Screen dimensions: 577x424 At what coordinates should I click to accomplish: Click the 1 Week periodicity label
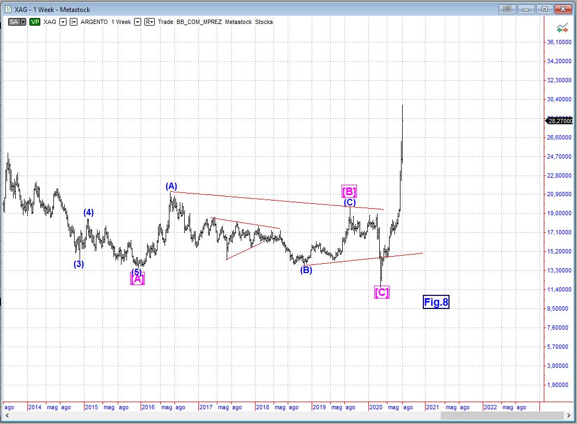coord(121,22)
